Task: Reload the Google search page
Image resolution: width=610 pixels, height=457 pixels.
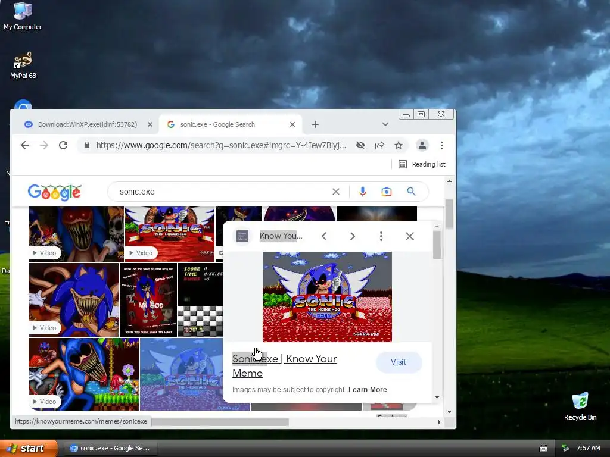Action: [x=63, y=145]
